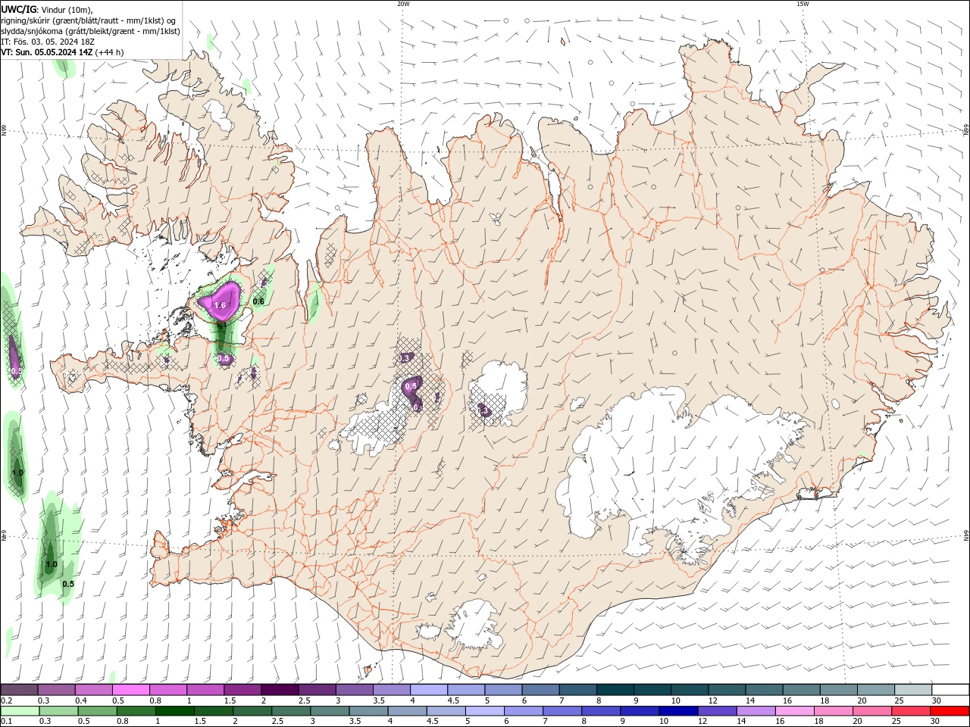
Task: Click the 1.3 value on the hatched highland area
Action: coord(405,357)
